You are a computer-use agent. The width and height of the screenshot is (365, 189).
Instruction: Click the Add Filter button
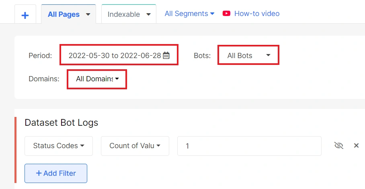pos(56,173)
